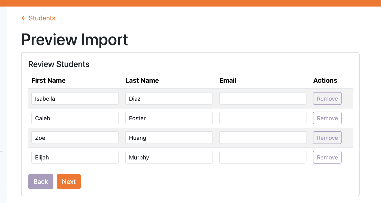Remove the Elijah Murphy row
This screenshot has height=203, width=381.
[327, 157]
